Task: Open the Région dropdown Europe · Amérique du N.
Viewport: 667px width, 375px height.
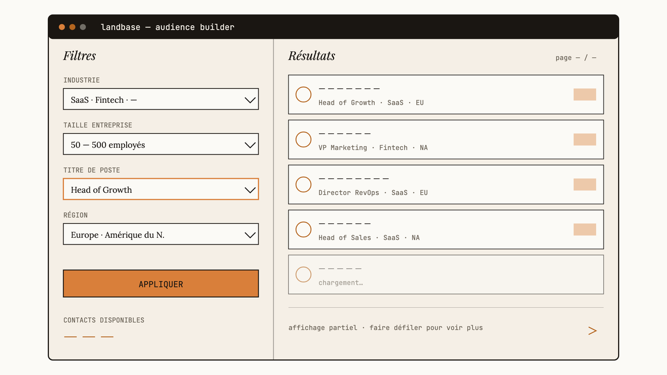Action: [161, 234]
